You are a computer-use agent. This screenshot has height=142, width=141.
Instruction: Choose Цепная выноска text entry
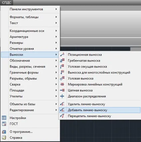coord(80,90)
